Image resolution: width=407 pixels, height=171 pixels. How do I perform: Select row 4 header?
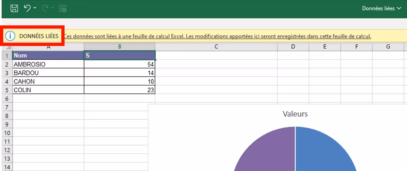[x=7, y=82]
